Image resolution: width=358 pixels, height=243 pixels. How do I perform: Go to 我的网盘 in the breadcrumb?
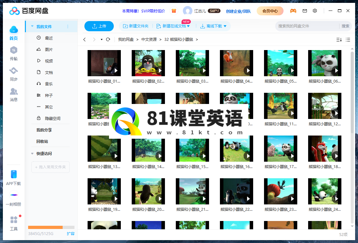[126, 40]
